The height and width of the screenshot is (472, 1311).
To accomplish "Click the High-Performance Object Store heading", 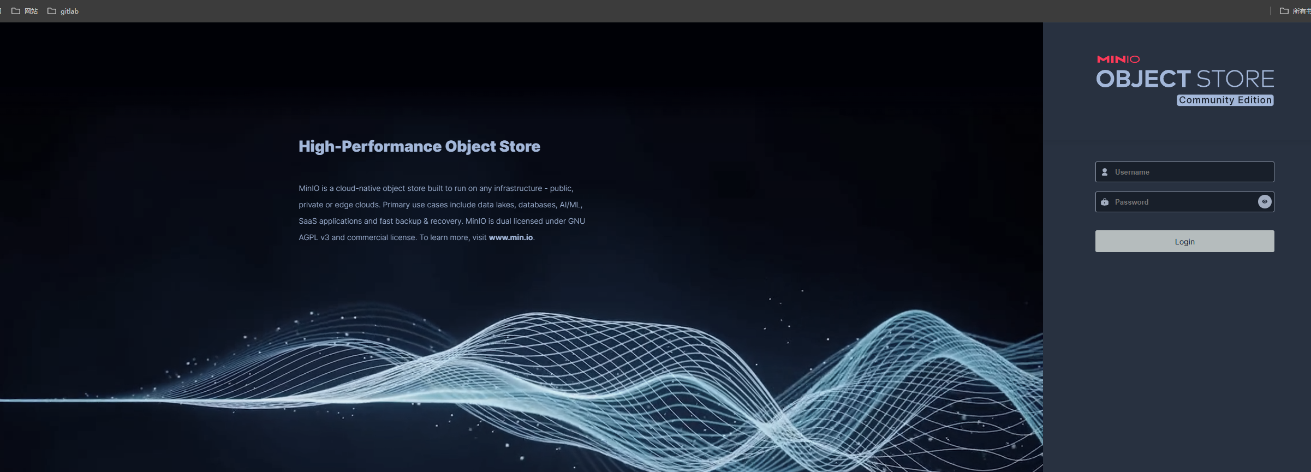I will point(419,146).
